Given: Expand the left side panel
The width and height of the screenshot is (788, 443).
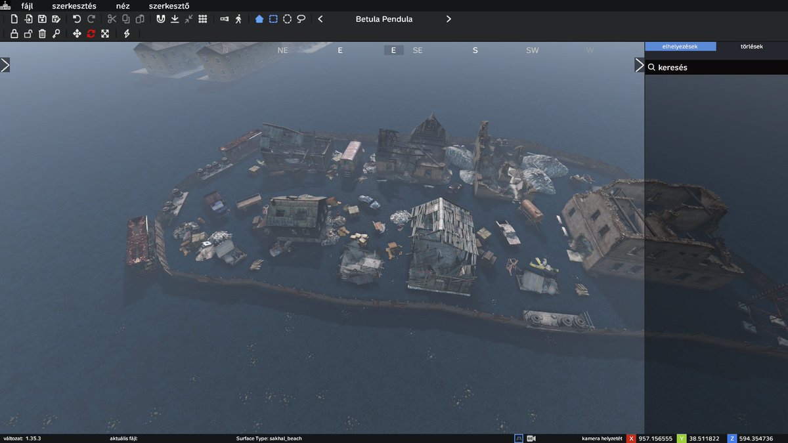Looking at the screenshot, I should coord(5,65).
